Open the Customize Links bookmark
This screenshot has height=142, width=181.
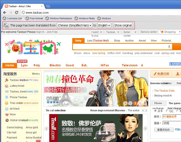[12, 18]
